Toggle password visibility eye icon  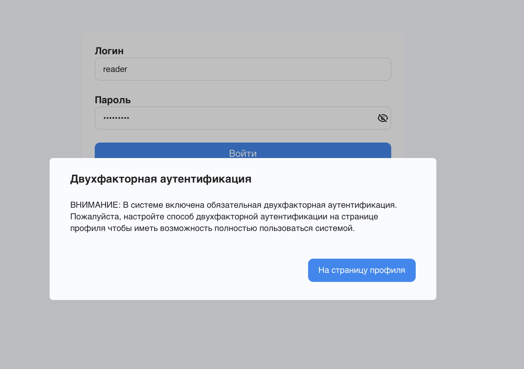[383, 118]
